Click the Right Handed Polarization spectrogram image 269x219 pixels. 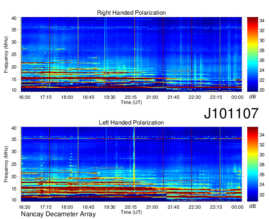tap(131, 54)
